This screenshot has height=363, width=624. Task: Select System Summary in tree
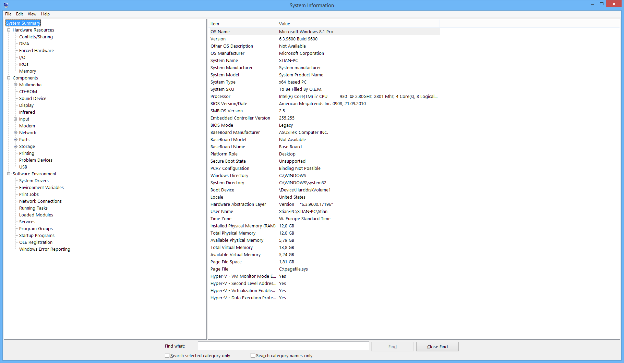[x=23, y=23]
